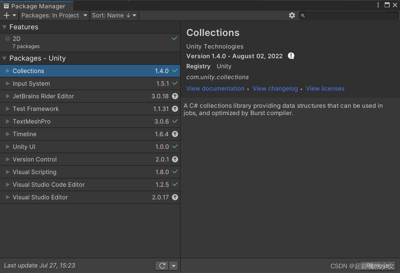Click the version warning info icon
400x273 pixels.
coord(291,56)
